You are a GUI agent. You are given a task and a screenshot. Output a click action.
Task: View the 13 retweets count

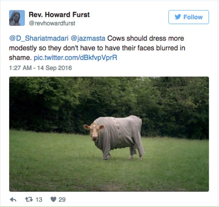[x=39, y=199]
